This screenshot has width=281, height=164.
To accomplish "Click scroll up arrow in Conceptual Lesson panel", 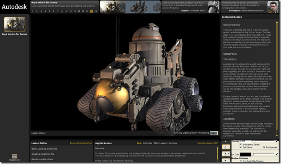I will coord(277,22).
